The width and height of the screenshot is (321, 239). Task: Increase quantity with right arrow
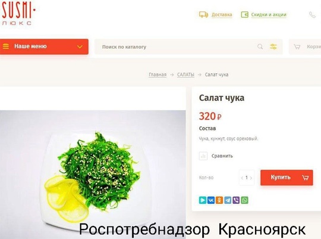[x=251, y=178]
